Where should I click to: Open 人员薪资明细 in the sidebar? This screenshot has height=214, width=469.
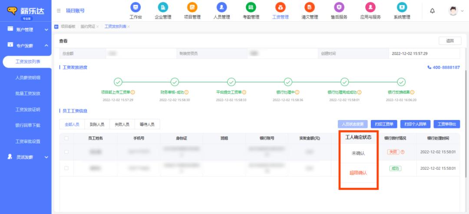(x=28, y=78)
